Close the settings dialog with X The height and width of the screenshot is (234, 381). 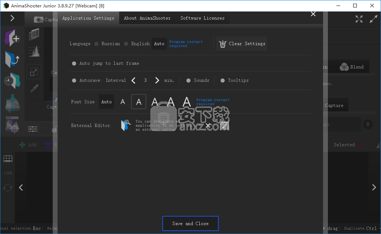tap(313, 14)
